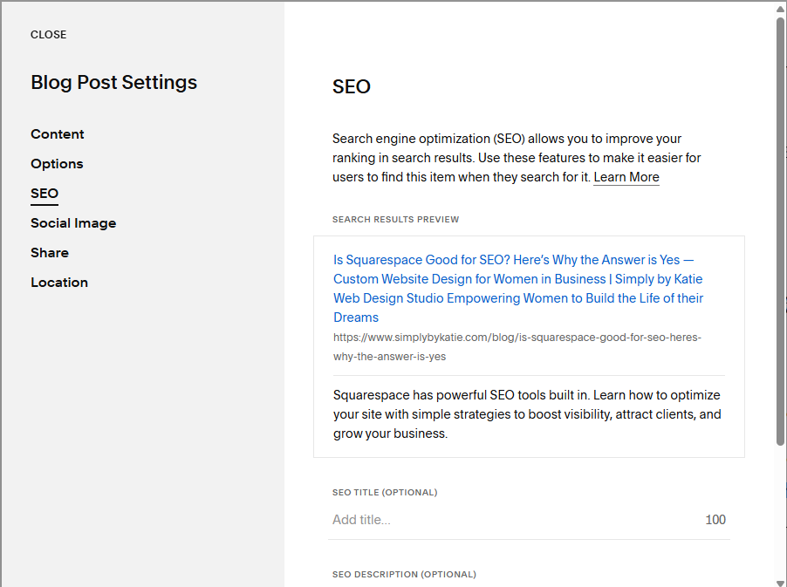This screenshot has width=787, height=587.
Task: Click the Search Results Preview label
Action: click(x=395, y=220)
